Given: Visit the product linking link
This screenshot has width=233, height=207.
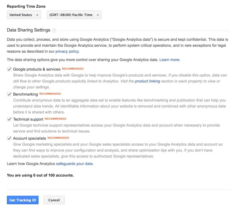Looking at the screenshot, I should pyautogui.click(x=147, y=81).
